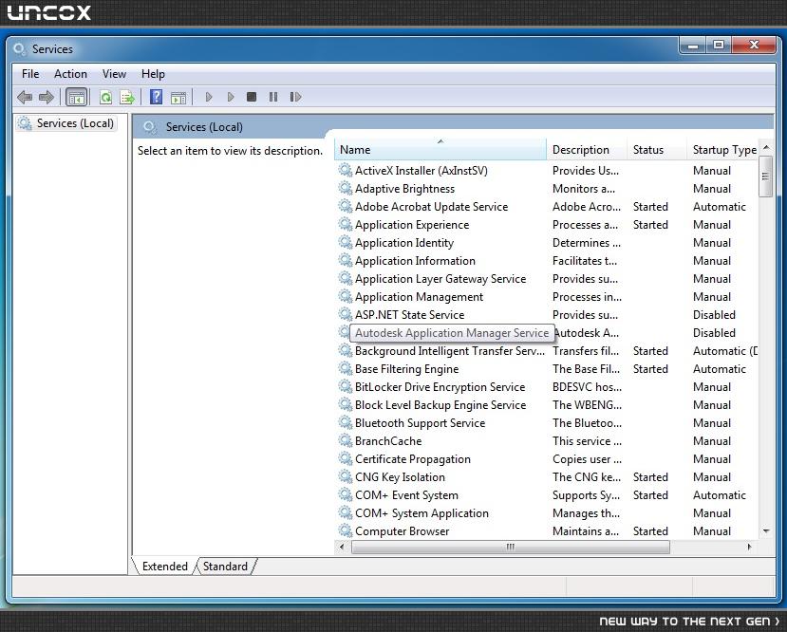Click gear icon beside CNG Key Isolation
This screenshot has height=632, width=787.
pyautogui.click(x=345, y=477)
